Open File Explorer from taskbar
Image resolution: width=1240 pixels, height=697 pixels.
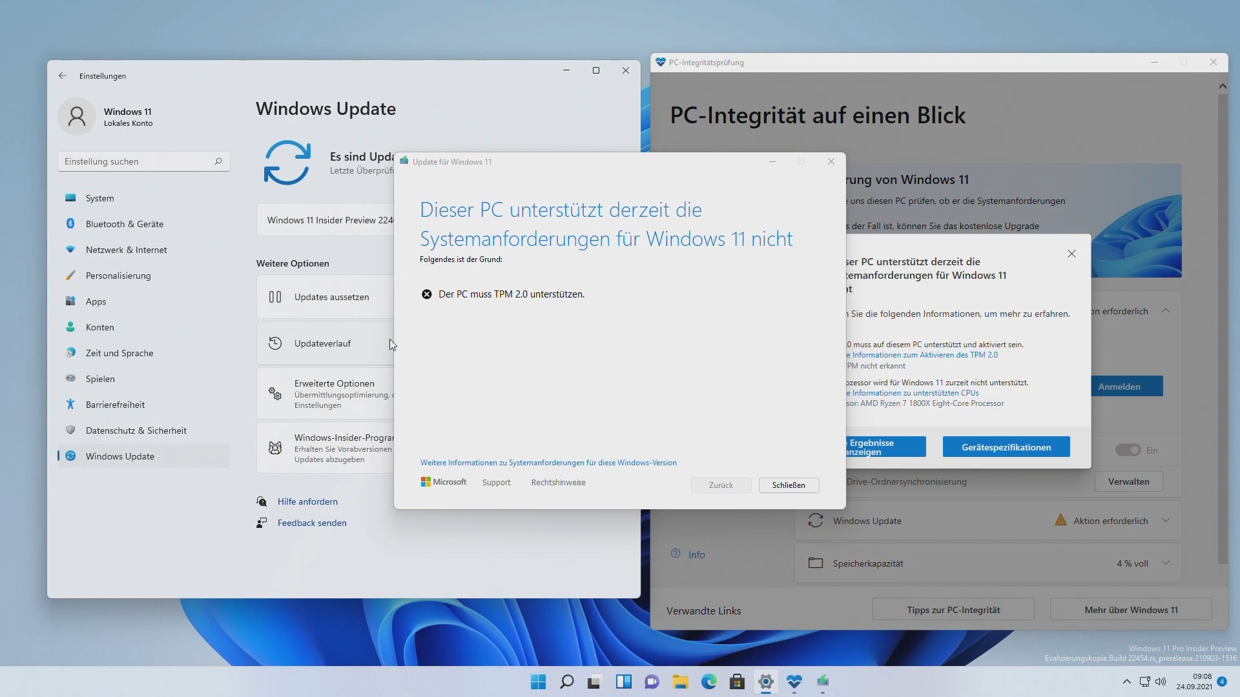(680, 682)
